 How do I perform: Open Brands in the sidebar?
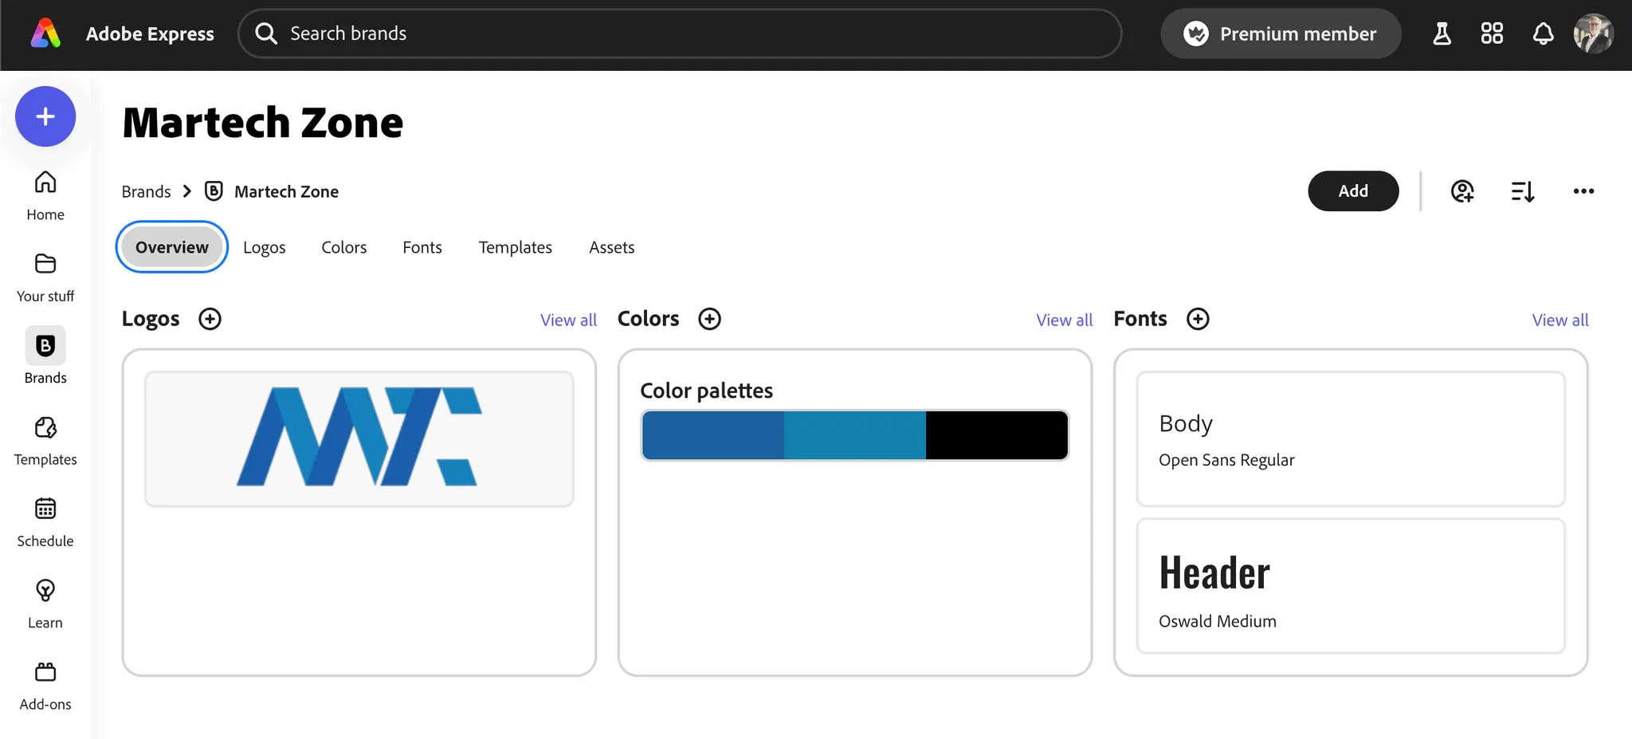45,356
